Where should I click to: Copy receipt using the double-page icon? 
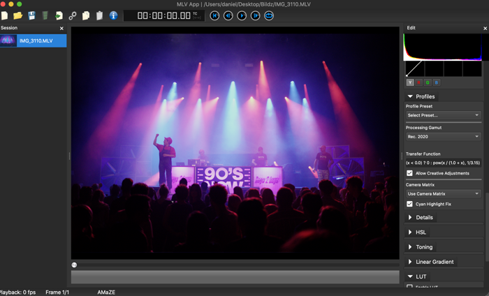pos(86,15)
